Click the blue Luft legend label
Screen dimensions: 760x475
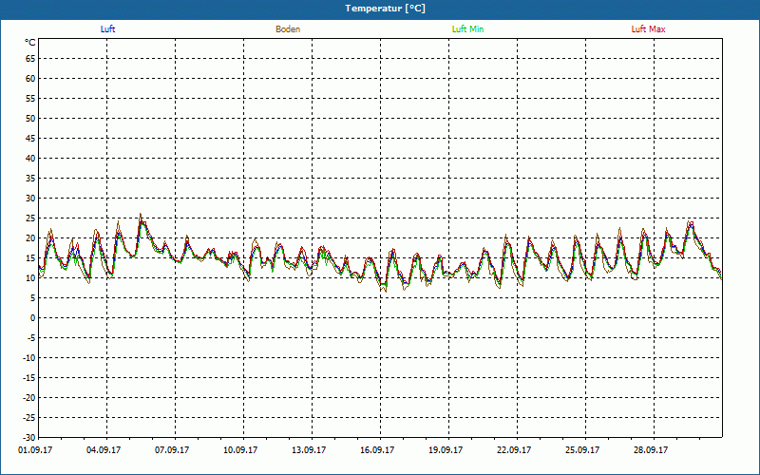coord(107,29)
